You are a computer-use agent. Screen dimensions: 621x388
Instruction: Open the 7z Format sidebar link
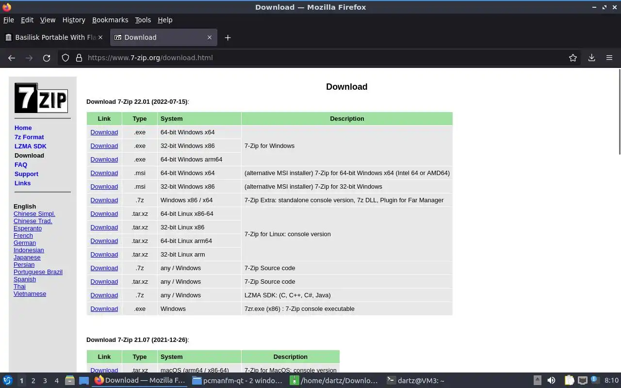coord(29,137)
